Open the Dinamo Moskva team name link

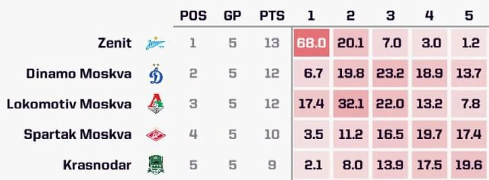pos(79,74)
